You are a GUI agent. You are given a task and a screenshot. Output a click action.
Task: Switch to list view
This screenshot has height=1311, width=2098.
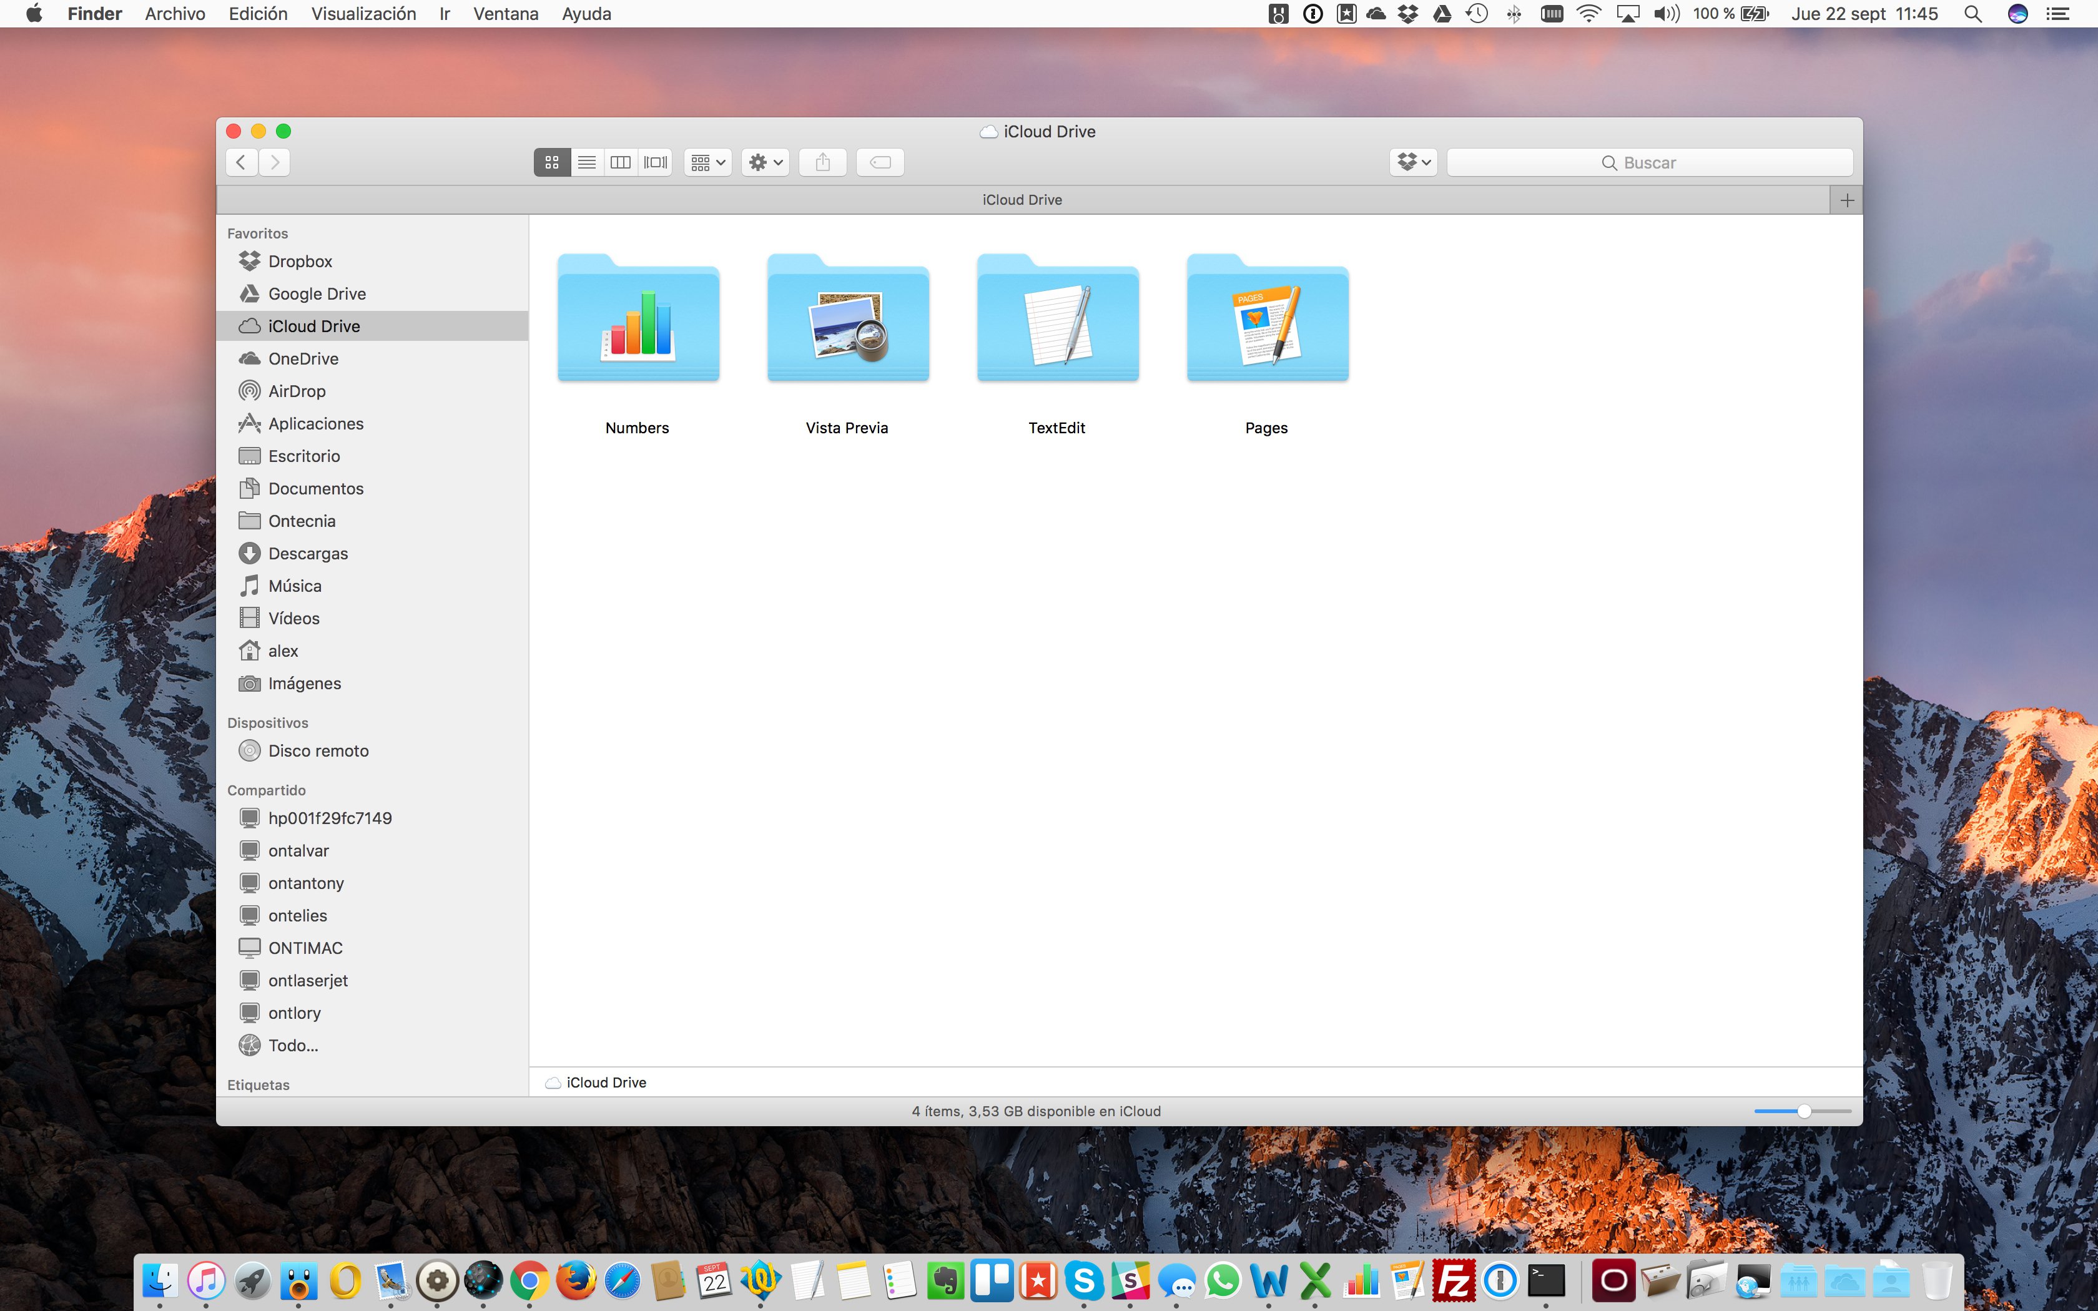click(x=587, y=162)
